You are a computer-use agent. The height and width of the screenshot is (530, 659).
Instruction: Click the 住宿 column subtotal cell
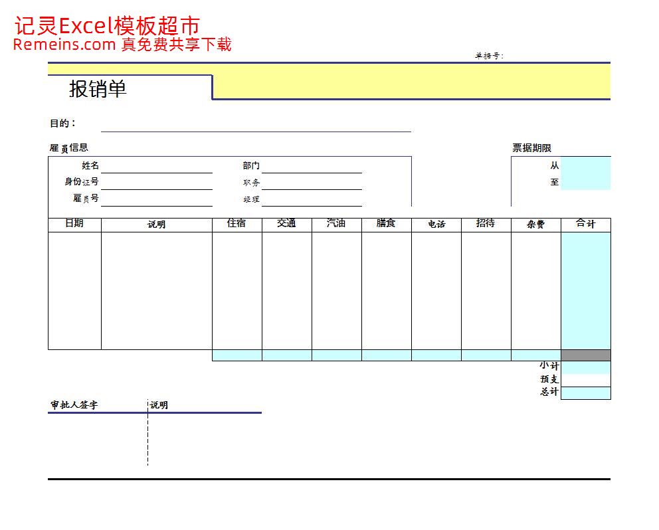point(237,355)
